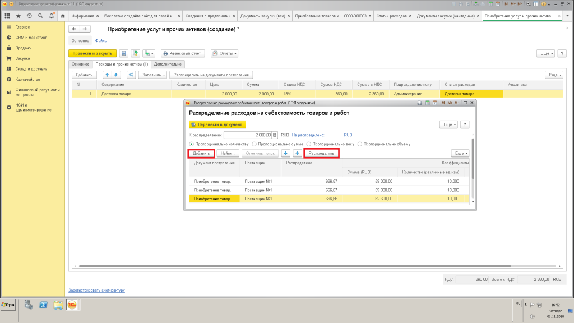Open calculator icon in К распределению field
Image resolution: width=574 pixels, height=323 pixels.
click(x=275, y=135)
